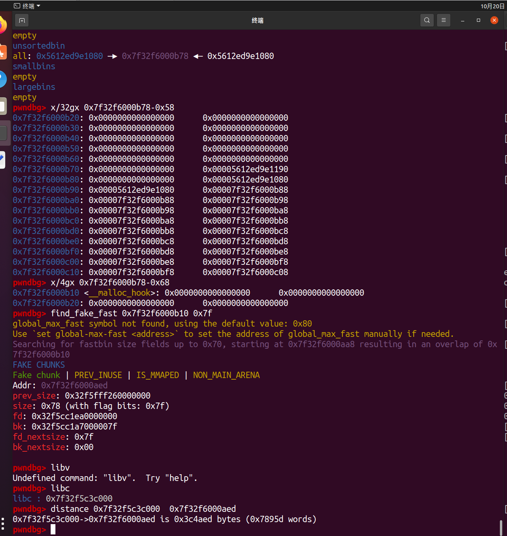Click the row label 0x7f32f6000c10
This screenshot has width=507, height=536.
[46, 272]
